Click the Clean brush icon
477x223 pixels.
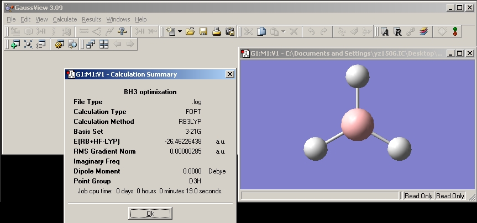click(354, 31)
